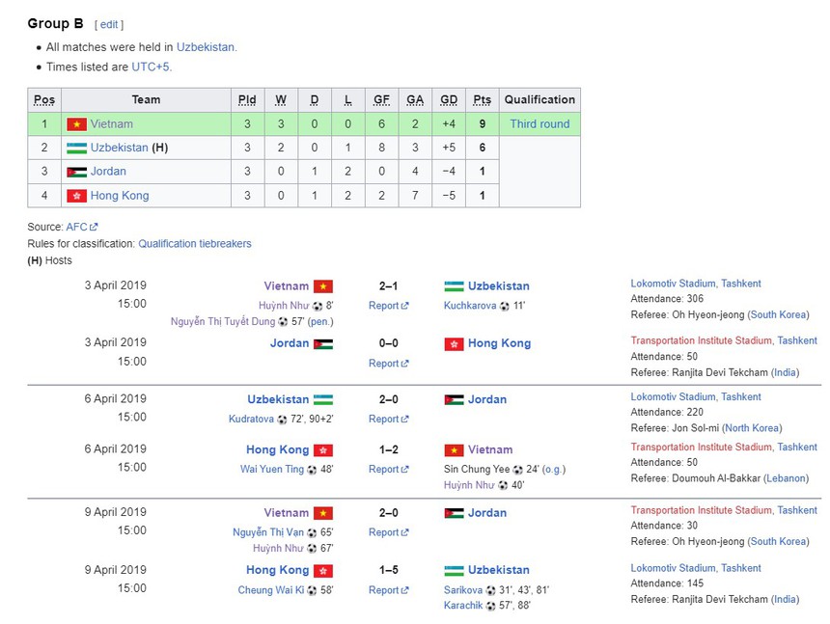Click the soccer ball icon beside Karachik

pyautogui.click(x=489, y=606)
